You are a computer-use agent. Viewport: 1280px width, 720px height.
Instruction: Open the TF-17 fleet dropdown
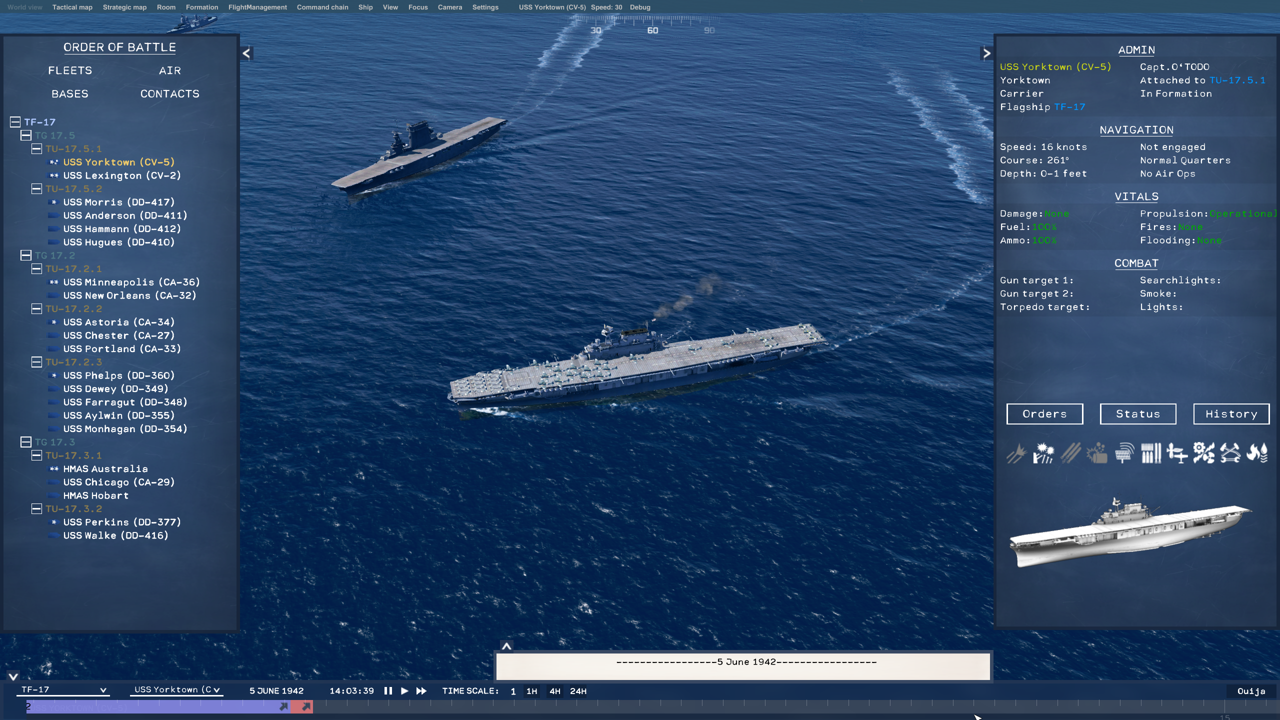(64, 690)
